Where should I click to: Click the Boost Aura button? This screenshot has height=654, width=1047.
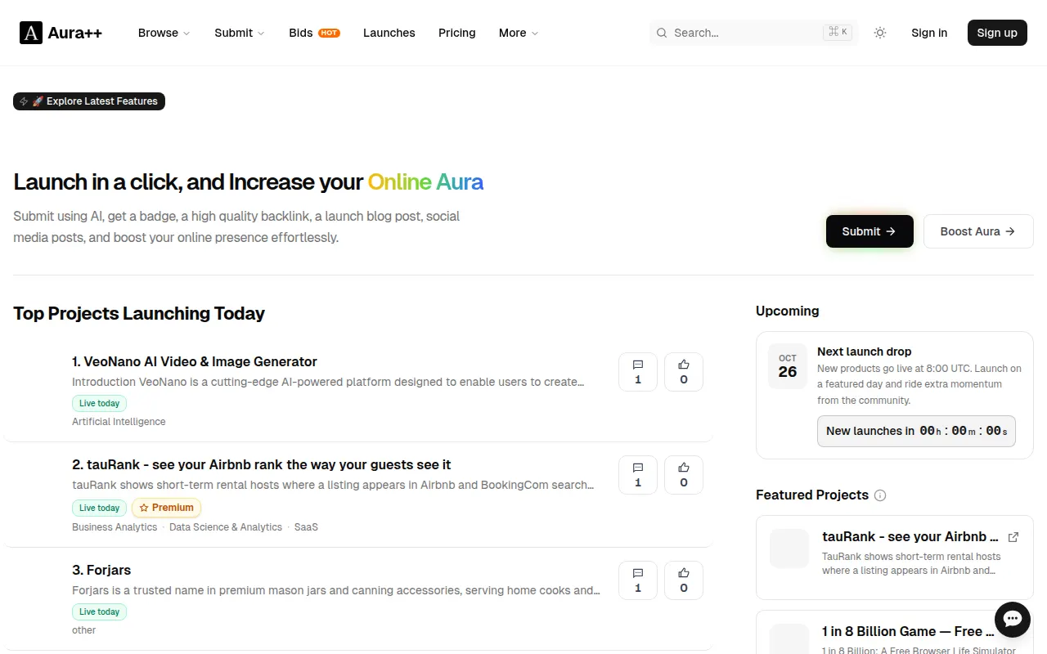pos(978,231)
